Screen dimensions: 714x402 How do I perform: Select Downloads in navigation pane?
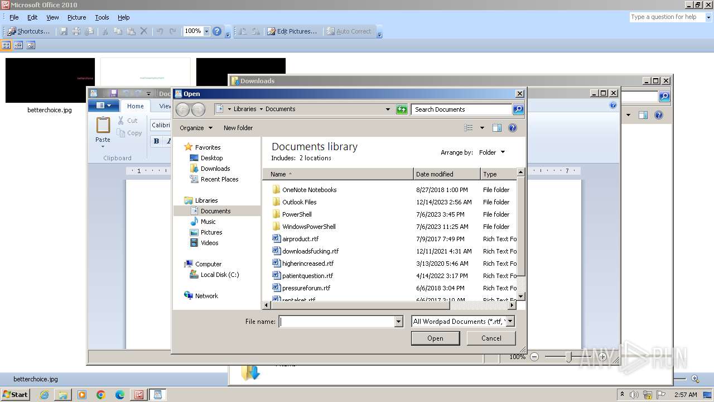[215, 169]
